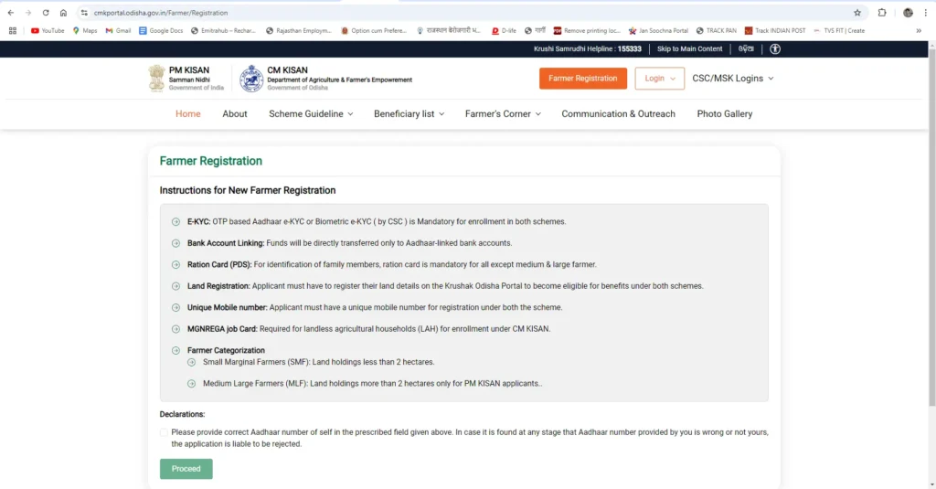Go to the Home menu item
The image size is (936, 489).
[x=188, y=114]
